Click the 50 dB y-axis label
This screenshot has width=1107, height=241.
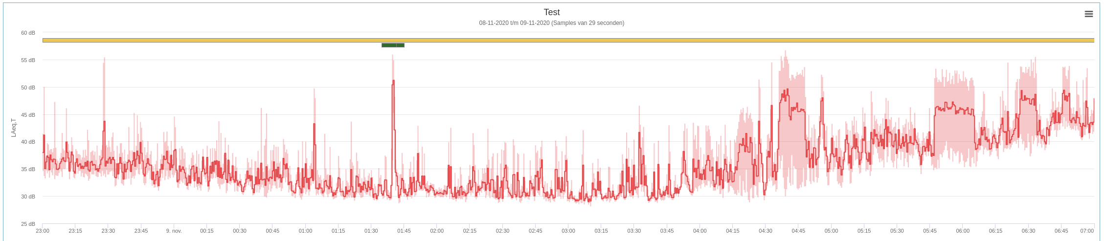(28, 88)
